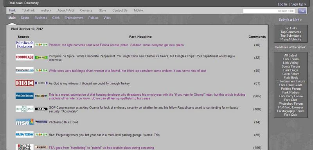
Task: Open Fark Travel Guide in the sidebar
Action: (291, 85)
